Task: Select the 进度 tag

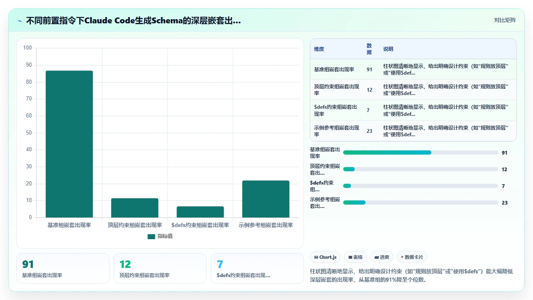Action: (382, 257)
